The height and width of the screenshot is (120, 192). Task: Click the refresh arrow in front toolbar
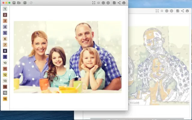coord(31,3)
